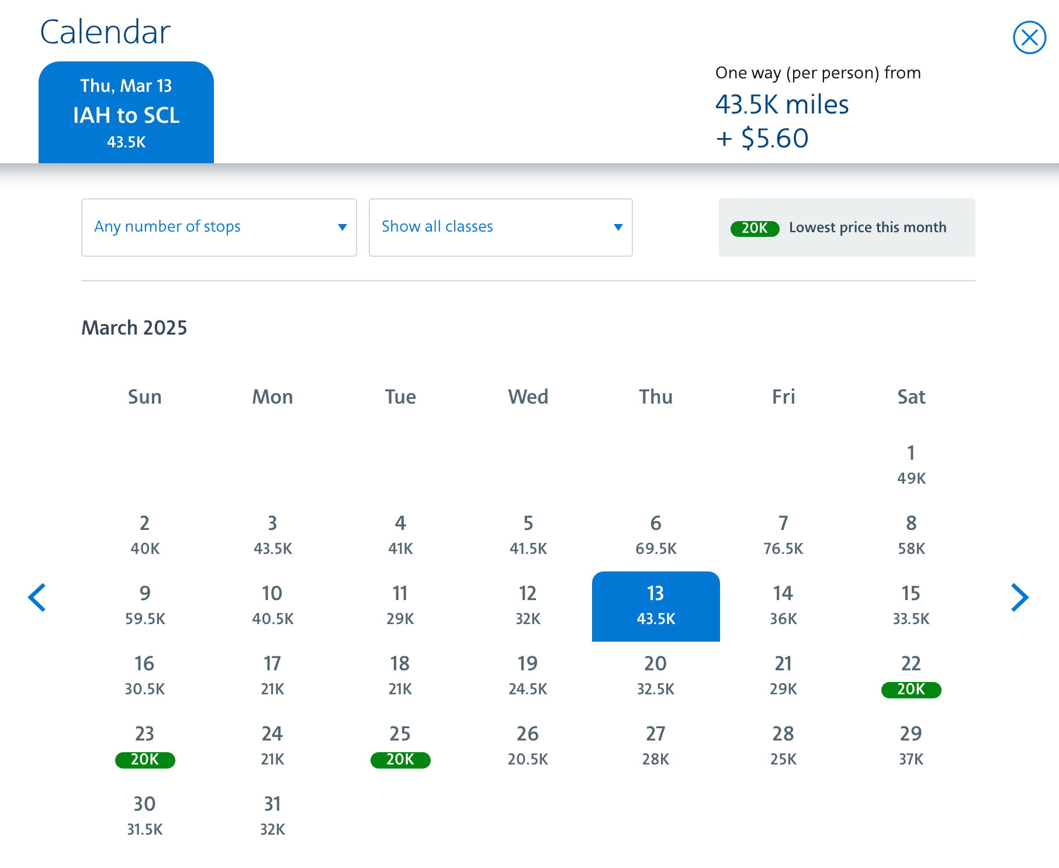Navigate to the previous month with left chevron
Image resolution: width=1059 pixels, height=868 pixels.
click(x=37, y=597)
